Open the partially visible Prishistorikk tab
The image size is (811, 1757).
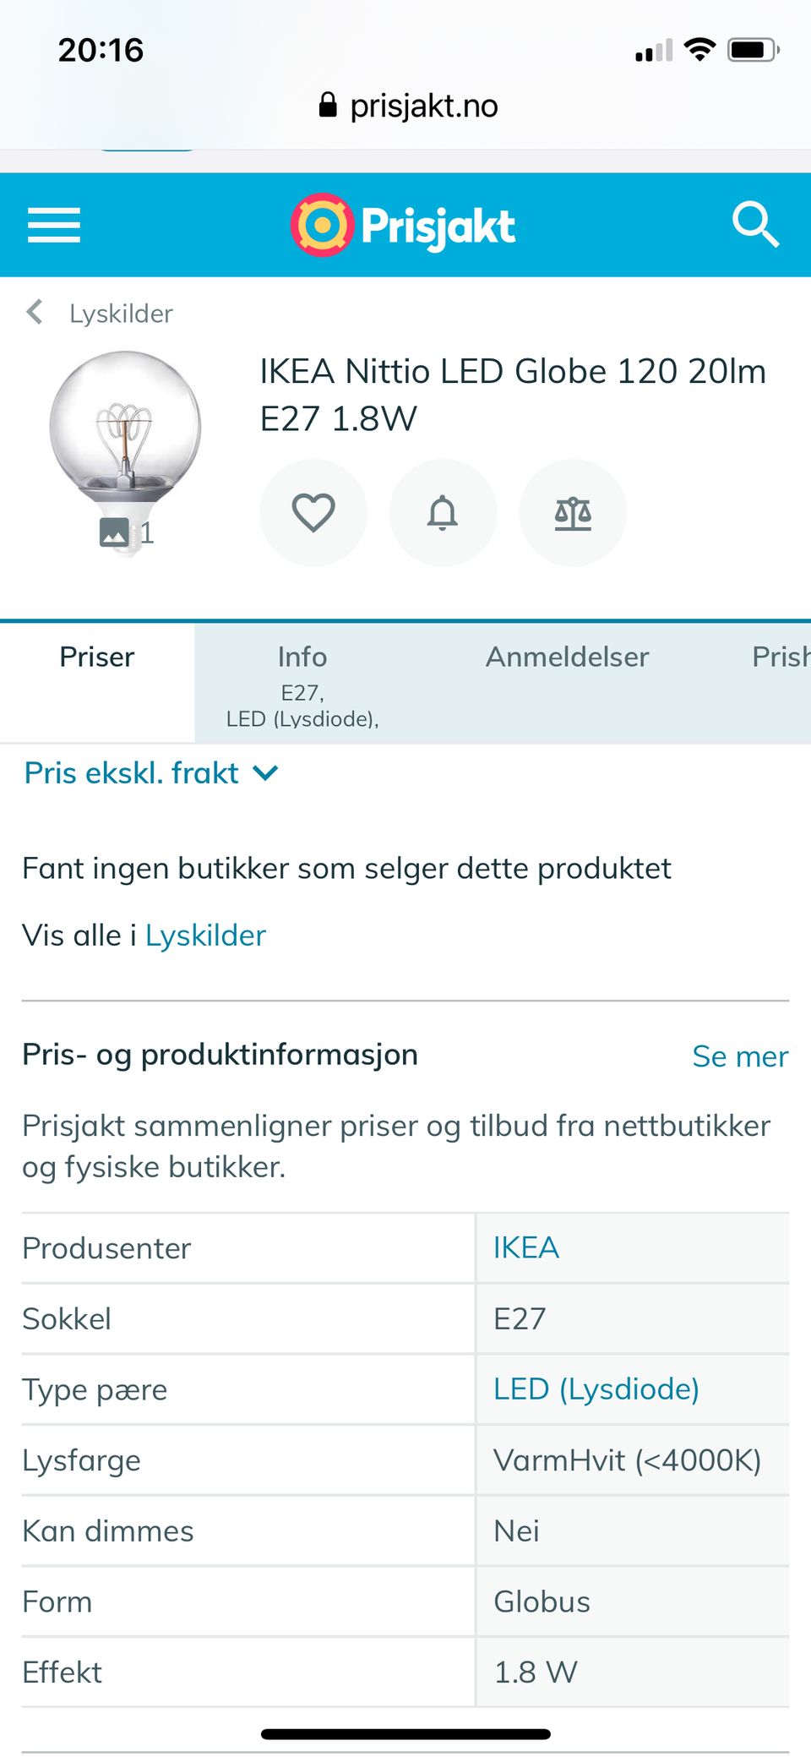(780, 658)
